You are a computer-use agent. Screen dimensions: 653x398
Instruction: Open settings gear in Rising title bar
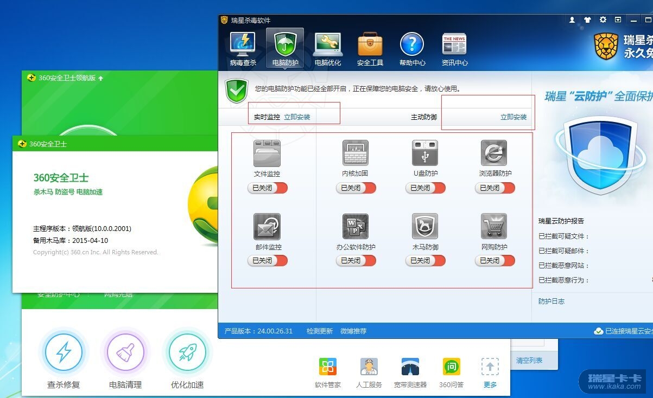[603, 20]
